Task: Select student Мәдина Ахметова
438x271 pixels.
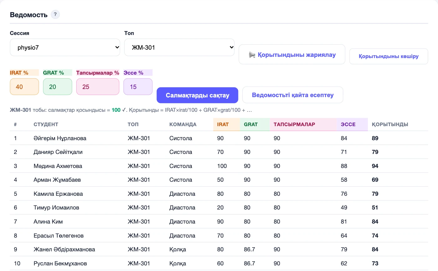Action: click(58, 166)
